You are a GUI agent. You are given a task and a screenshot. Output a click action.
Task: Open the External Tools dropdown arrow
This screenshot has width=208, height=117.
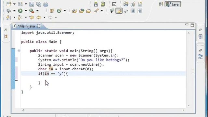(38, 11)
